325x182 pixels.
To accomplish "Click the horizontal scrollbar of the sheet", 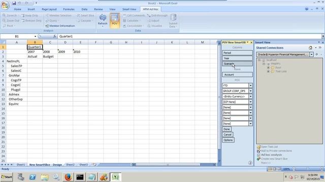I will point(168,165).
